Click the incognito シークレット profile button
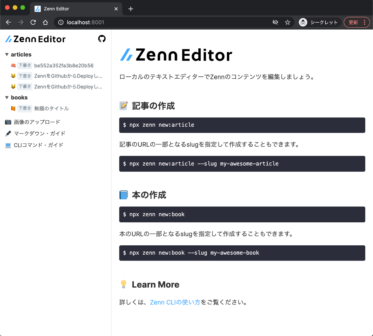 tap(320, 22)
